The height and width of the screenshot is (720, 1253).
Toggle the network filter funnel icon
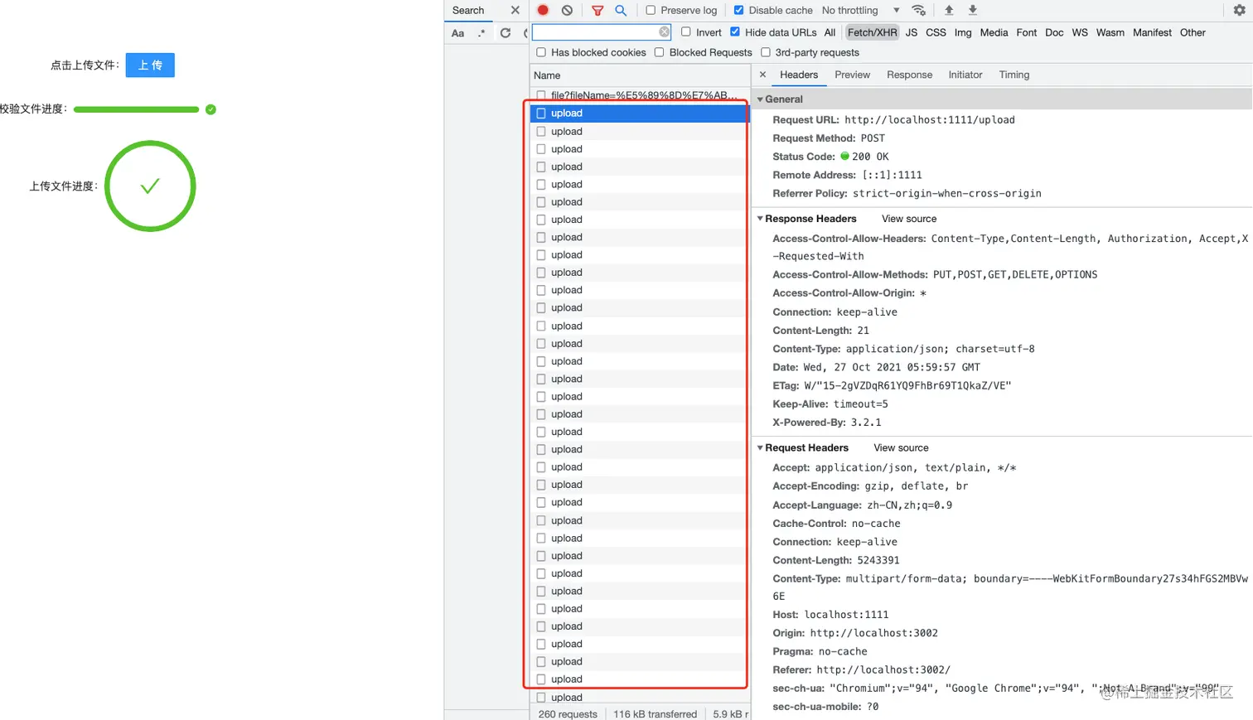coord(597,10)
